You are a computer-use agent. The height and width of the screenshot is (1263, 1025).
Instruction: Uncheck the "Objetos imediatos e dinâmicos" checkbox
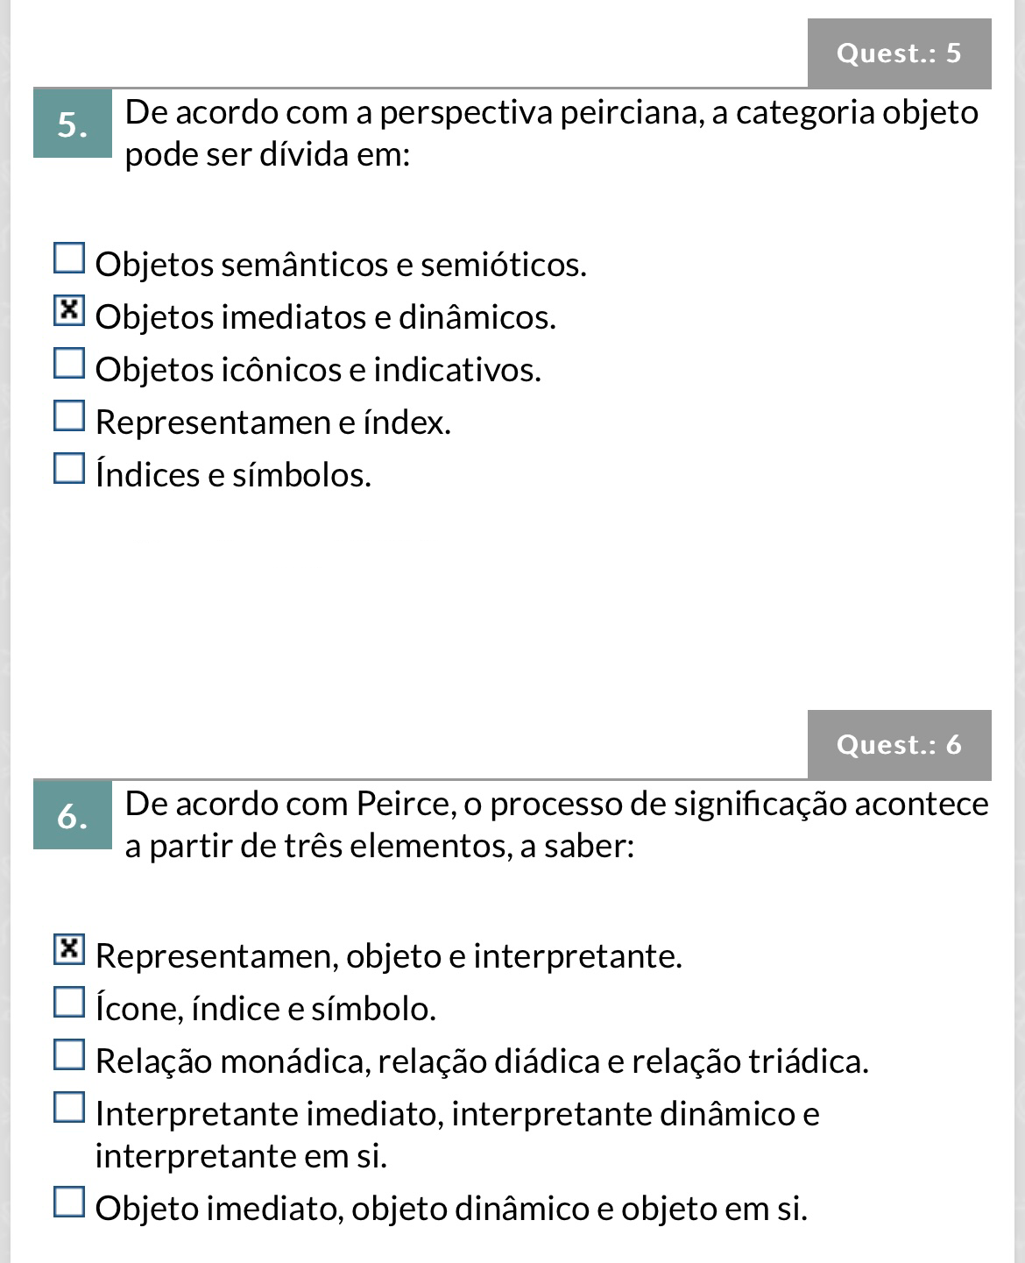69,311
